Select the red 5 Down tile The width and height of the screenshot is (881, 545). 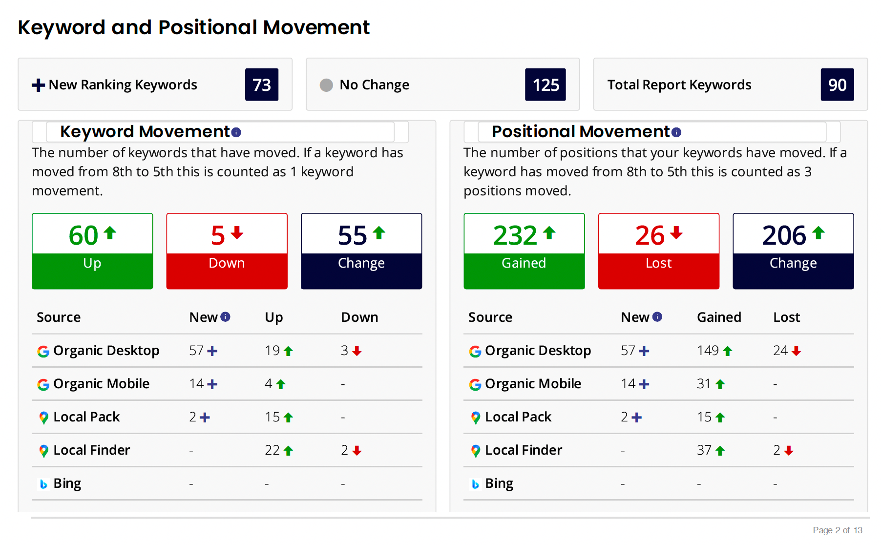(x=227, y=251)
